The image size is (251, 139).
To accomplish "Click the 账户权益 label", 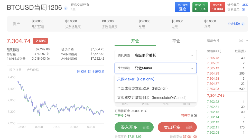I will tap(38, 26).
